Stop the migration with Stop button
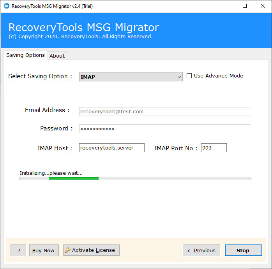 (244, 250)
